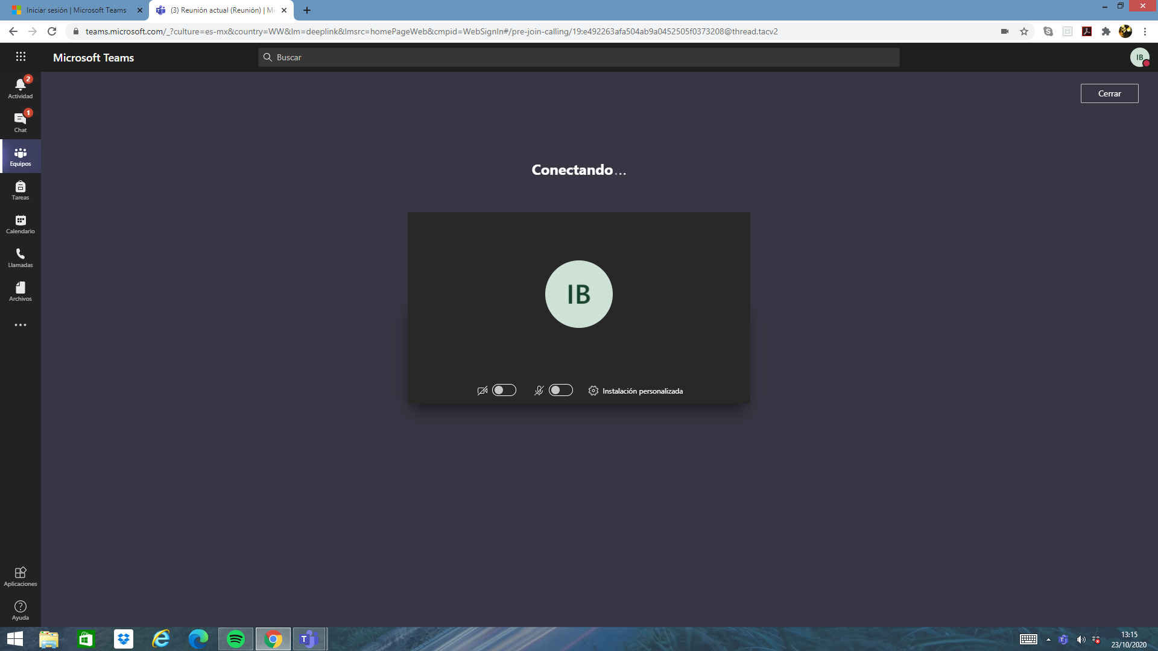Image resolution: width=1158 pixels, height=651 pixels.
Task: Toggle the microphone switch on
Action: click(560, 391)
